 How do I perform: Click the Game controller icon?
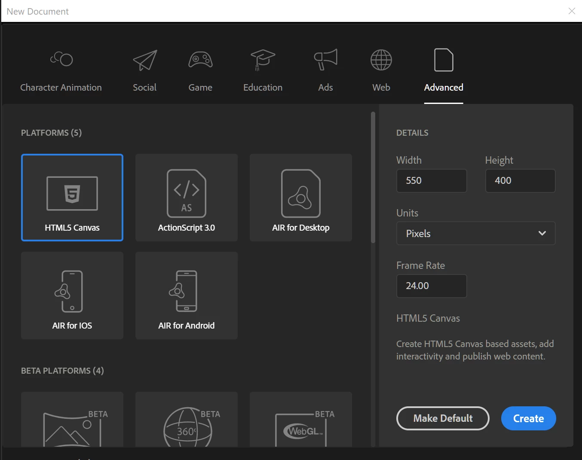(200, 60)
